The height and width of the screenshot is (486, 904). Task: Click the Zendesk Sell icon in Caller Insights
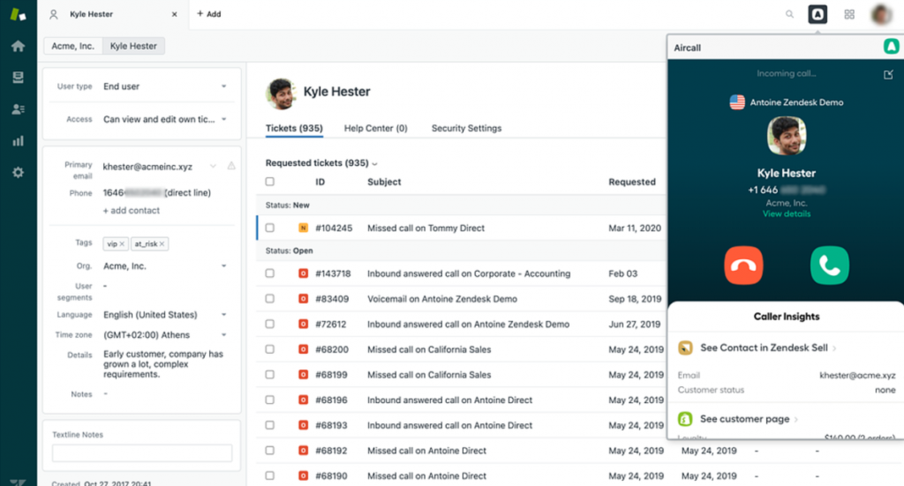(x=685, y=348)
